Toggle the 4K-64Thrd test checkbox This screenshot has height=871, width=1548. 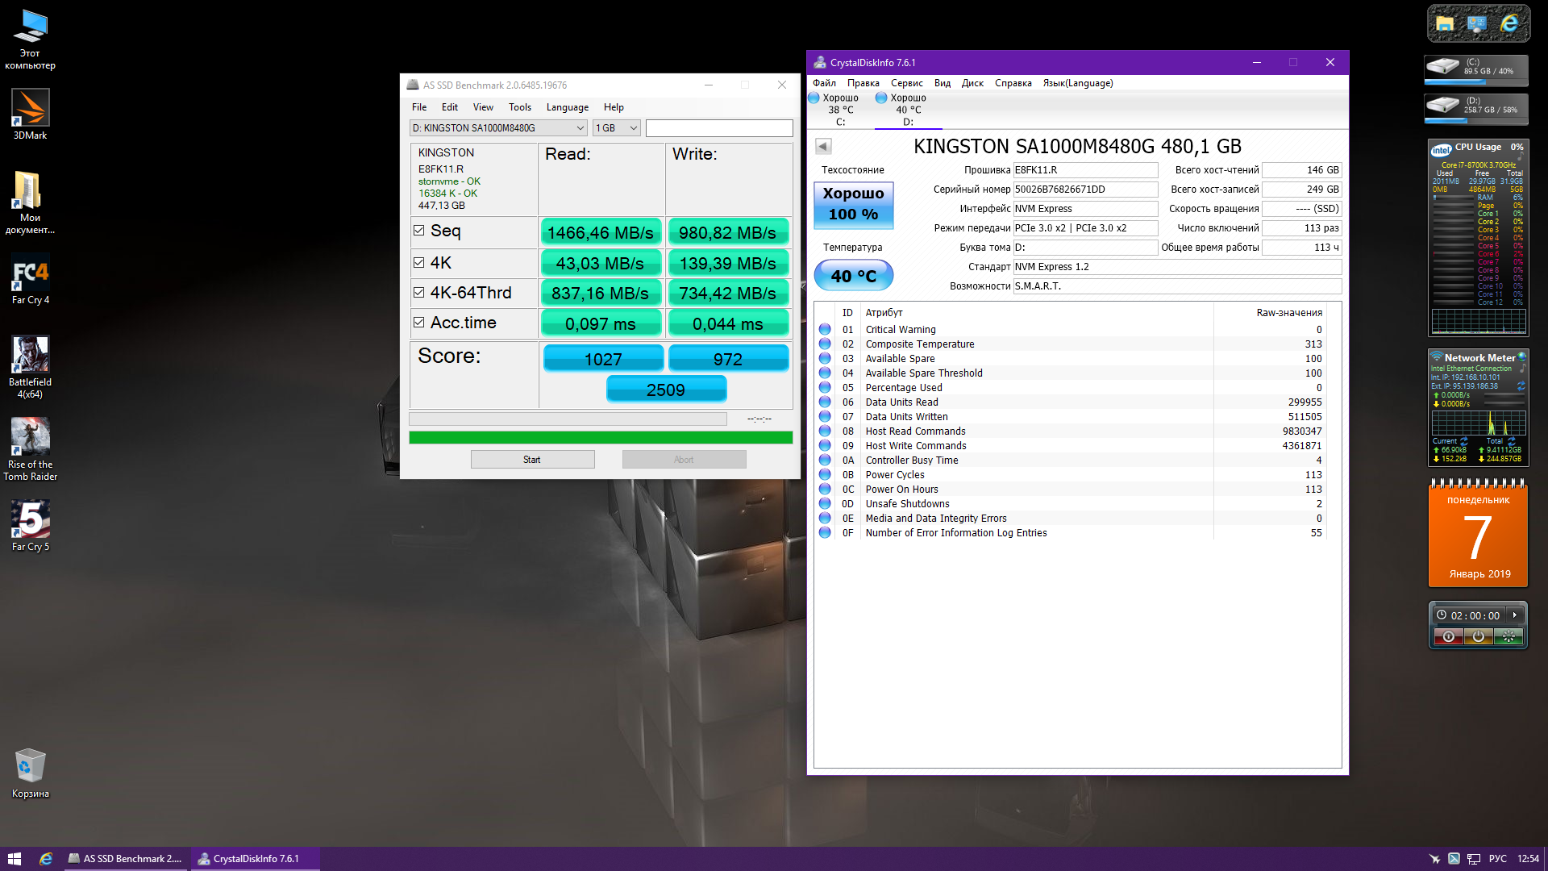[x=419, y=293]
